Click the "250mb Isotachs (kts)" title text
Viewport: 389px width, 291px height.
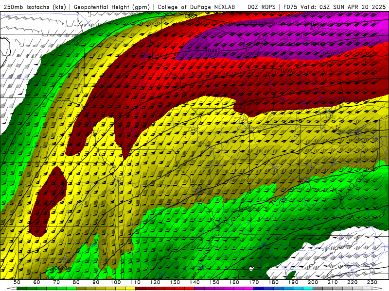(35, 7)
